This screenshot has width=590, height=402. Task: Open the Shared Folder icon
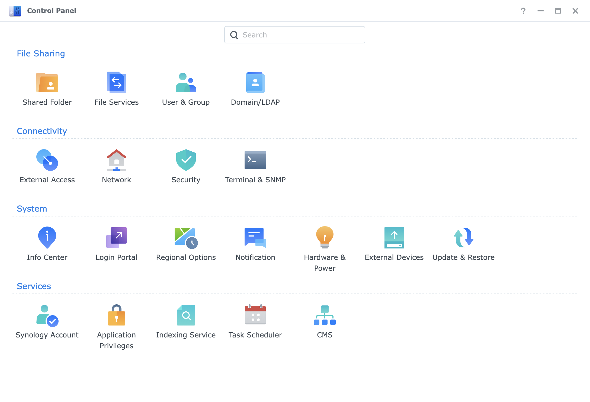click(x=47, y=82)
